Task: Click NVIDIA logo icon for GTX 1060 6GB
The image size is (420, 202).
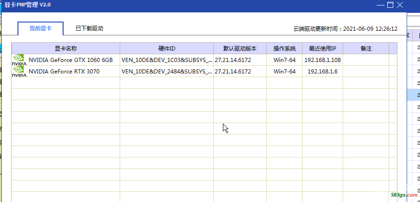Action: [19, 60]
